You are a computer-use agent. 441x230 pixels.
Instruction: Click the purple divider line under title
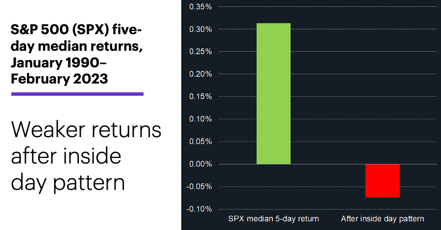tap(77, 94)
